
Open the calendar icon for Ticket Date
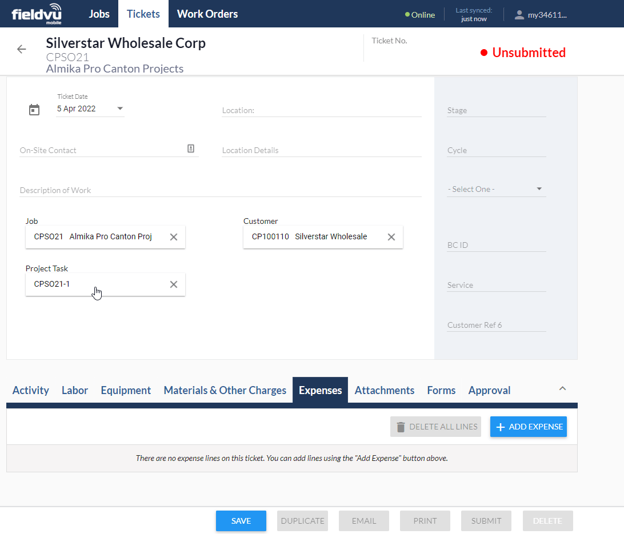click(34, 109)
